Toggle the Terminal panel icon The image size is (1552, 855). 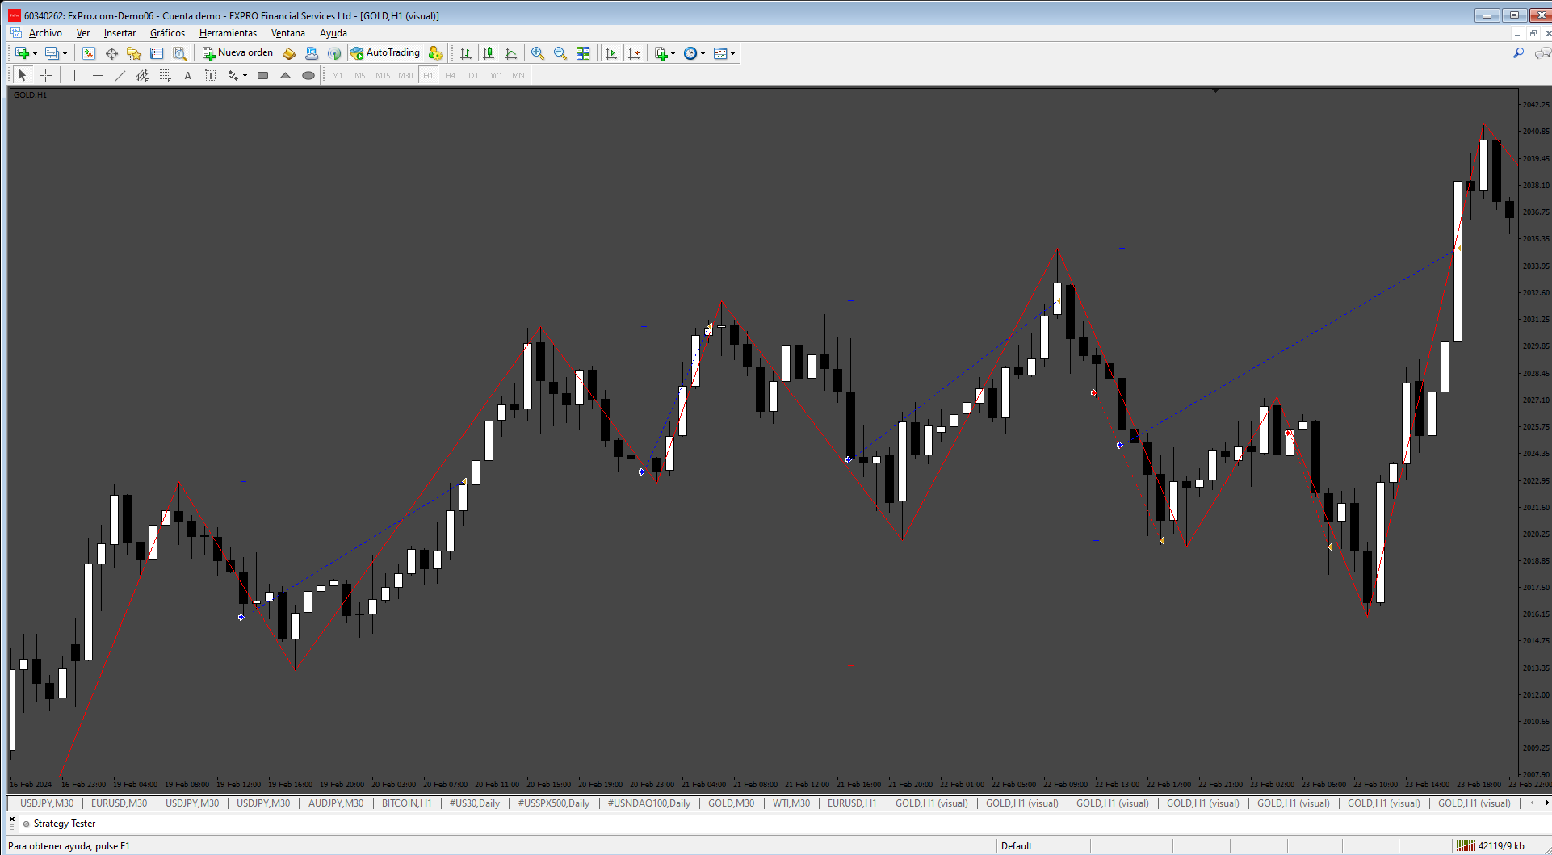[157, 53]
